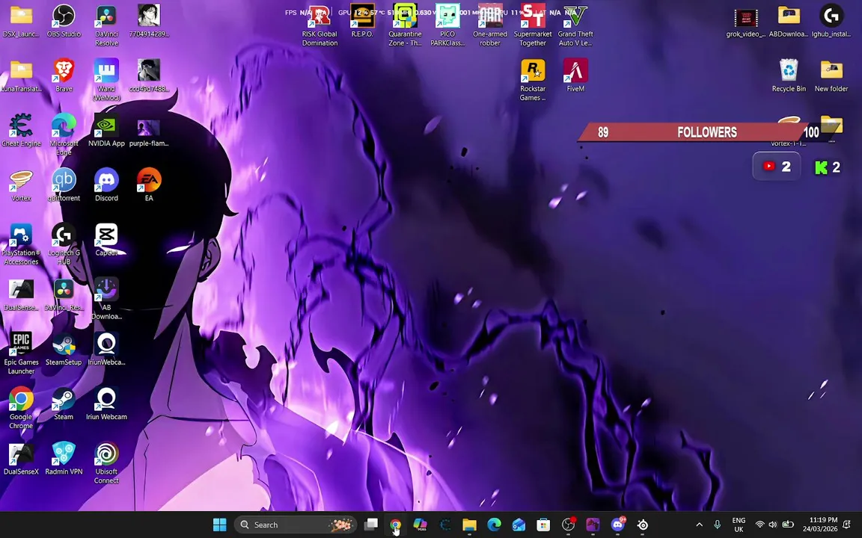Launch the Logitech G HUB shortcut
The height and width of the screenshot is (538, 862).
pos(64,245)
